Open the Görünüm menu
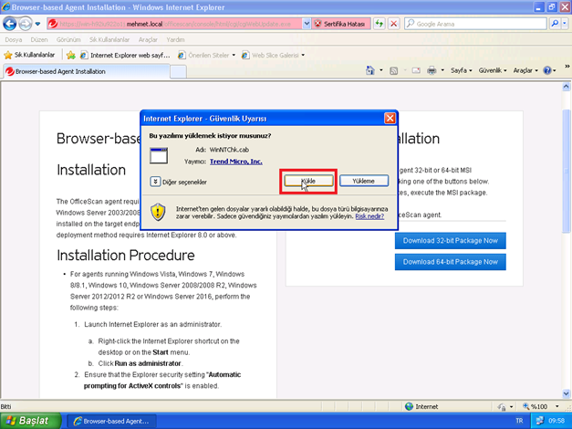Screen dimensions: 572x429 tap(68, 39)
